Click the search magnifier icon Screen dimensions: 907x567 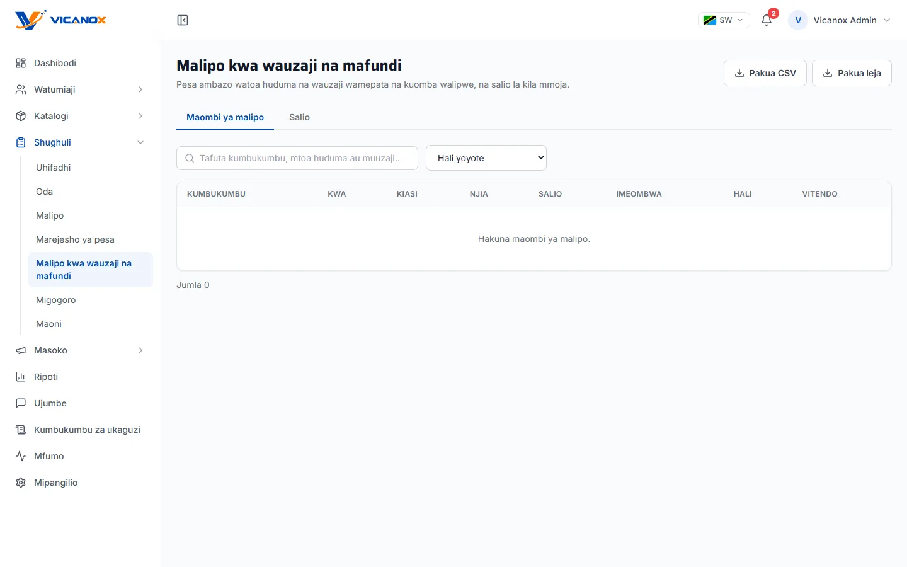click(190, 158)
